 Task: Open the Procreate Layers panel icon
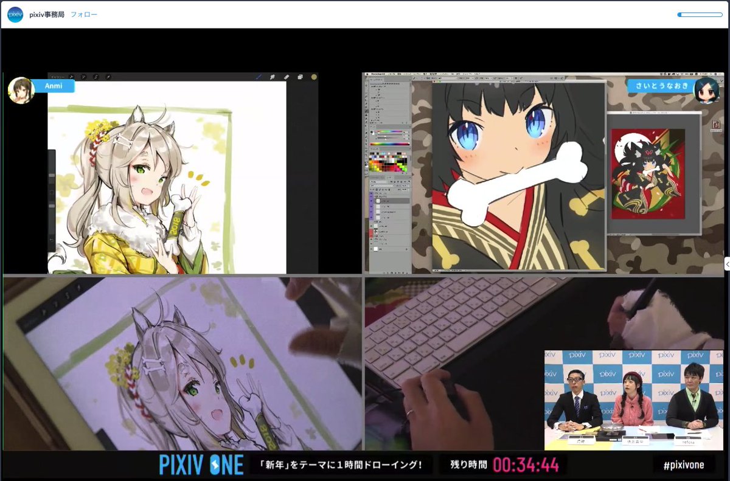pyautogui.click(x=300, y=77)
